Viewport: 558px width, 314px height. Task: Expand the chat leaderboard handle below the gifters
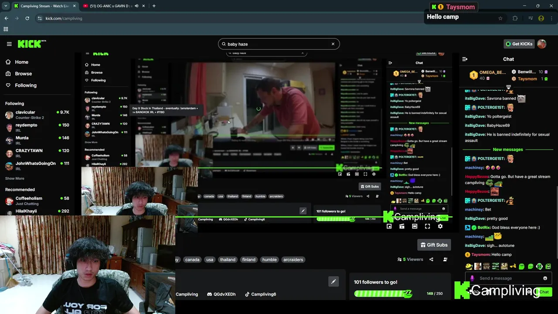[x=508, y=87]
